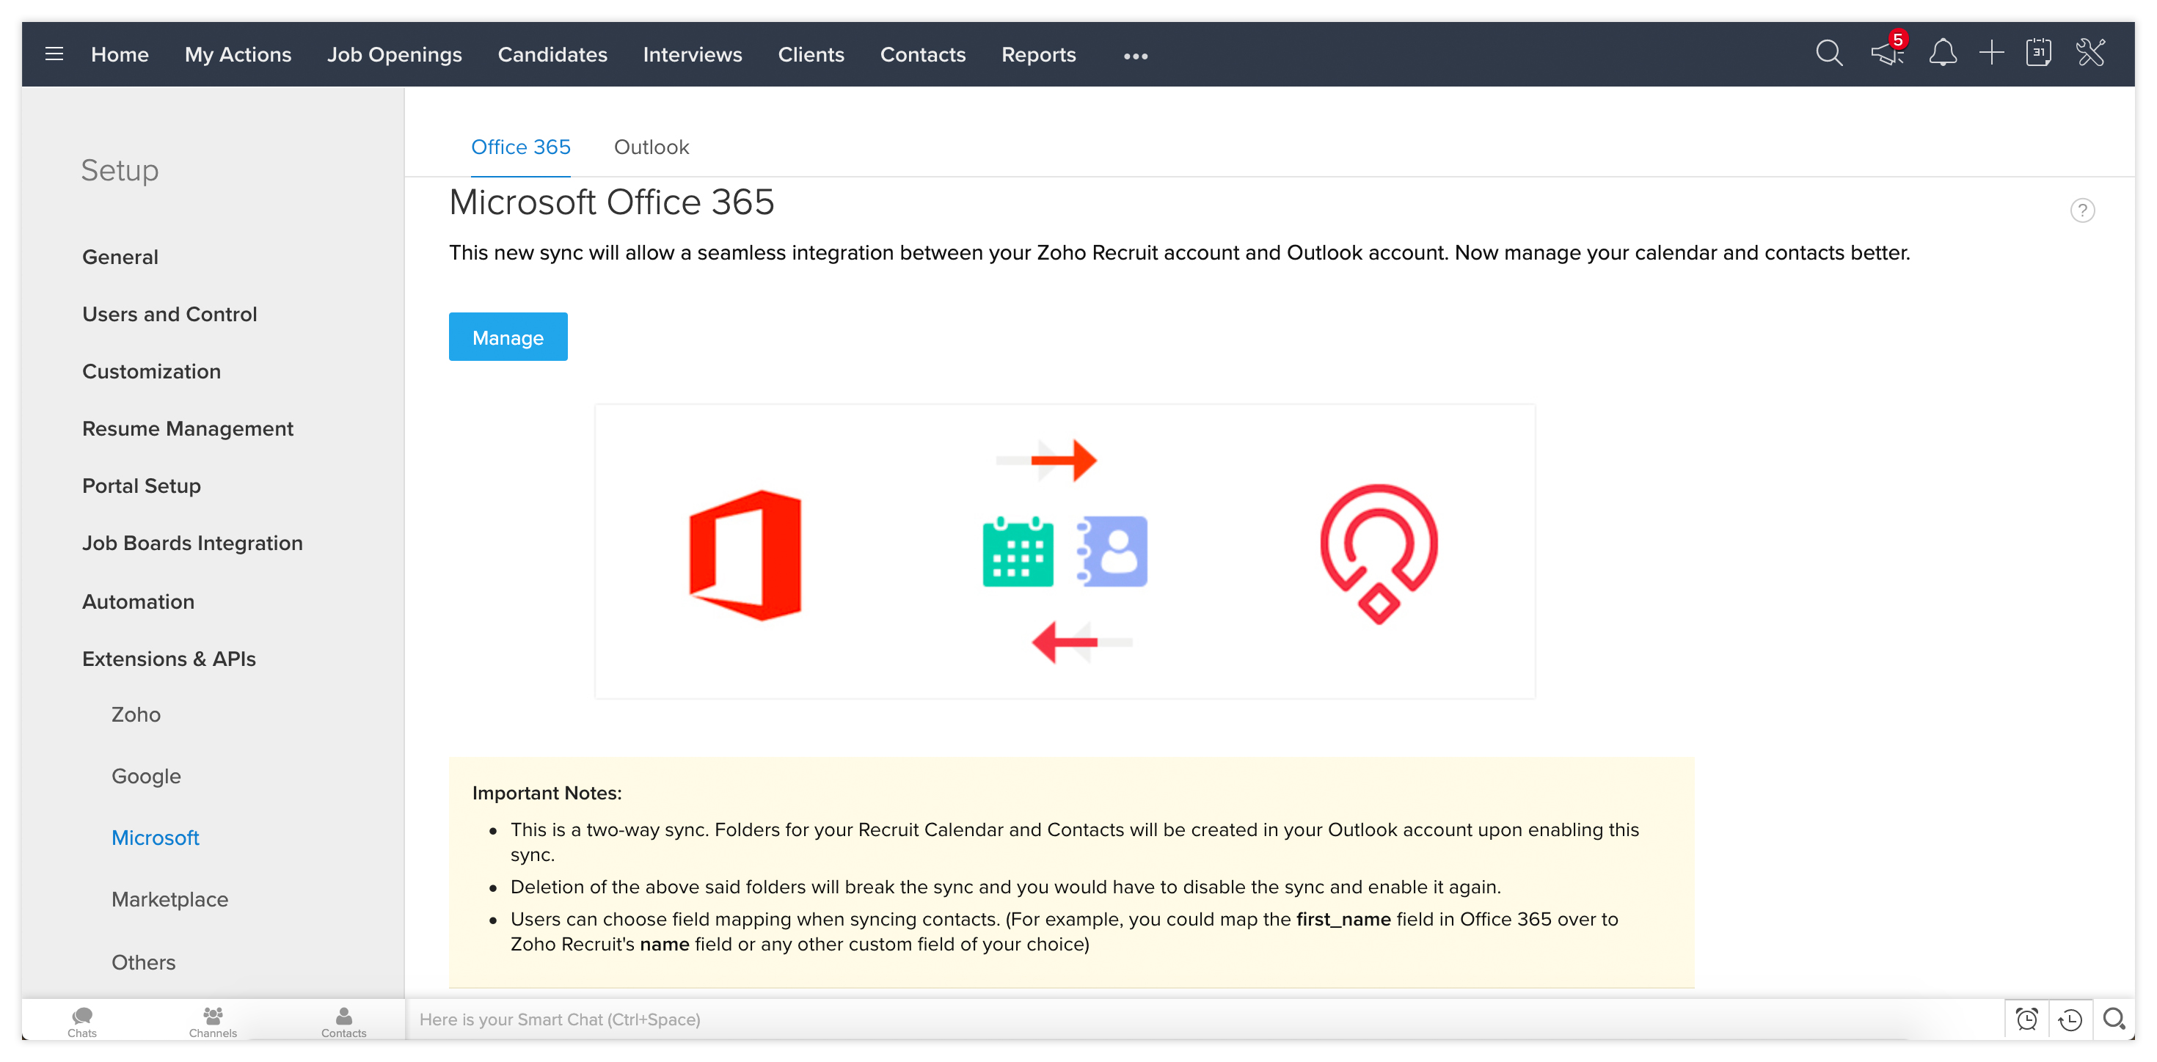Open Chats in the bottom bar

pyautogui.click(x=82, y=1022)
